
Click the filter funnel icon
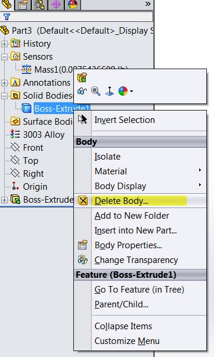(7, 17)
